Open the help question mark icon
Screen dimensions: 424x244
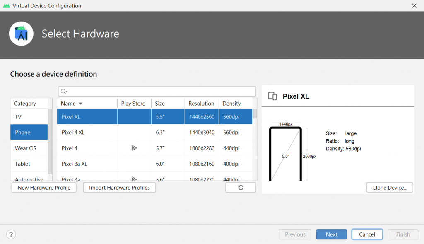tap(11, 234)
